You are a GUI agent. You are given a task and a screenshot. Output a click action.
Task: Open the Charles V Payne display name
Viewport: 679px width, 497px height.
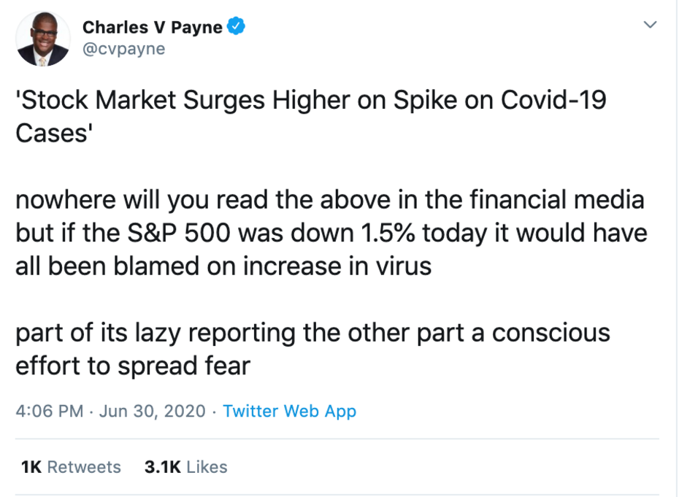(153, 28)
